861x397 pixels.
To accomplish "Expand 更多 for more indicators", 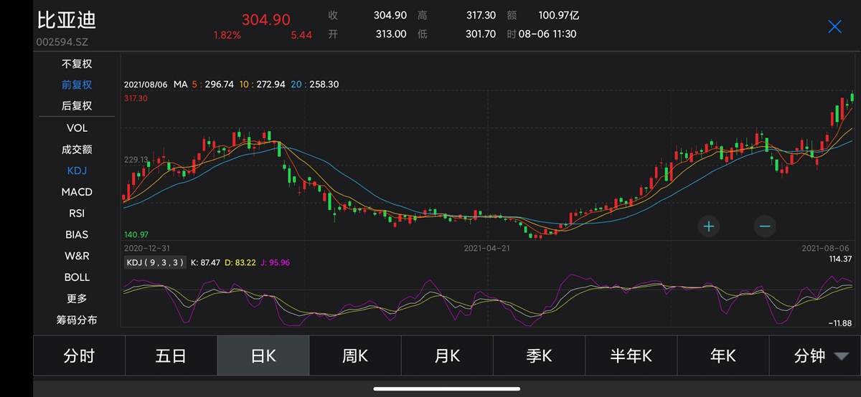I will click(x=77, y=298).
